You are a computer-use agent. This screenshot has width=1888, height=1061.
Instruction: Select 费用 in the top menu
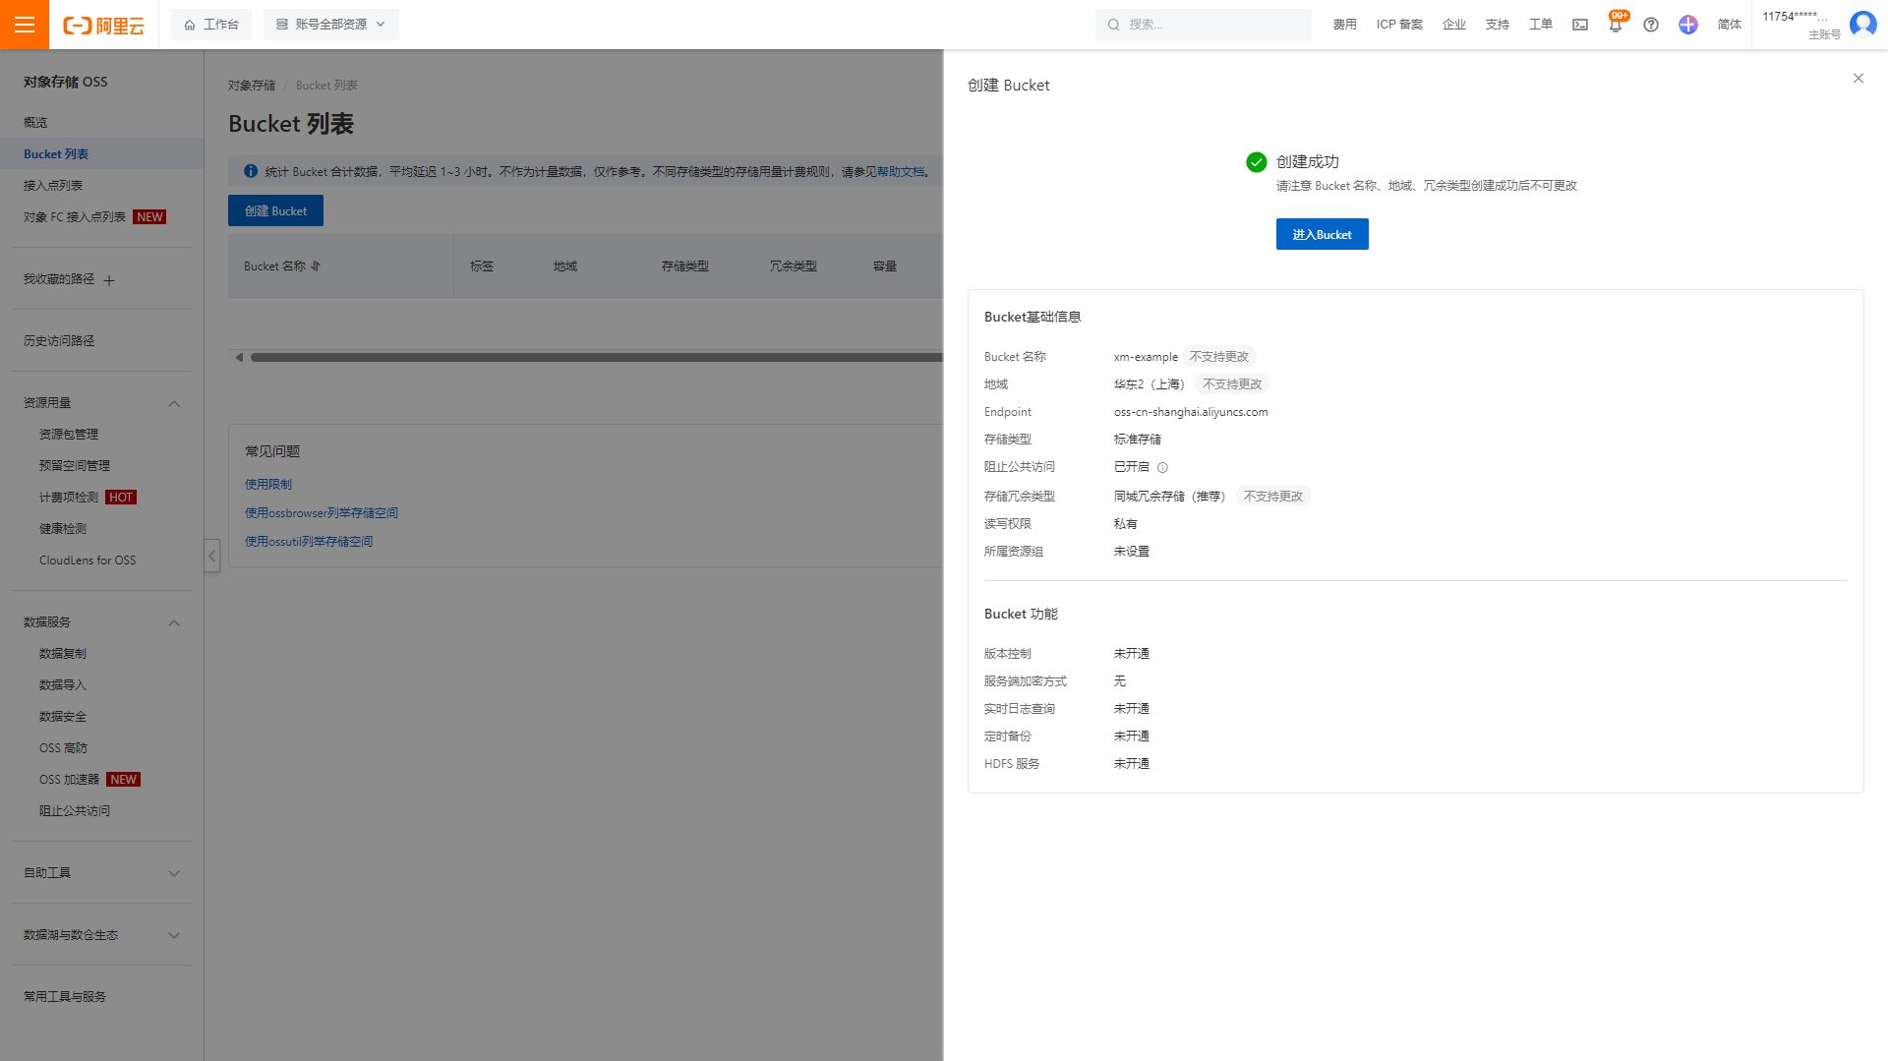click(1344, 25)
